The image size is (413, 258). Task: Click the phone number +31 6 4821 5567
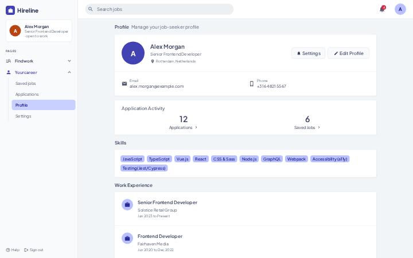click(271, 87)
